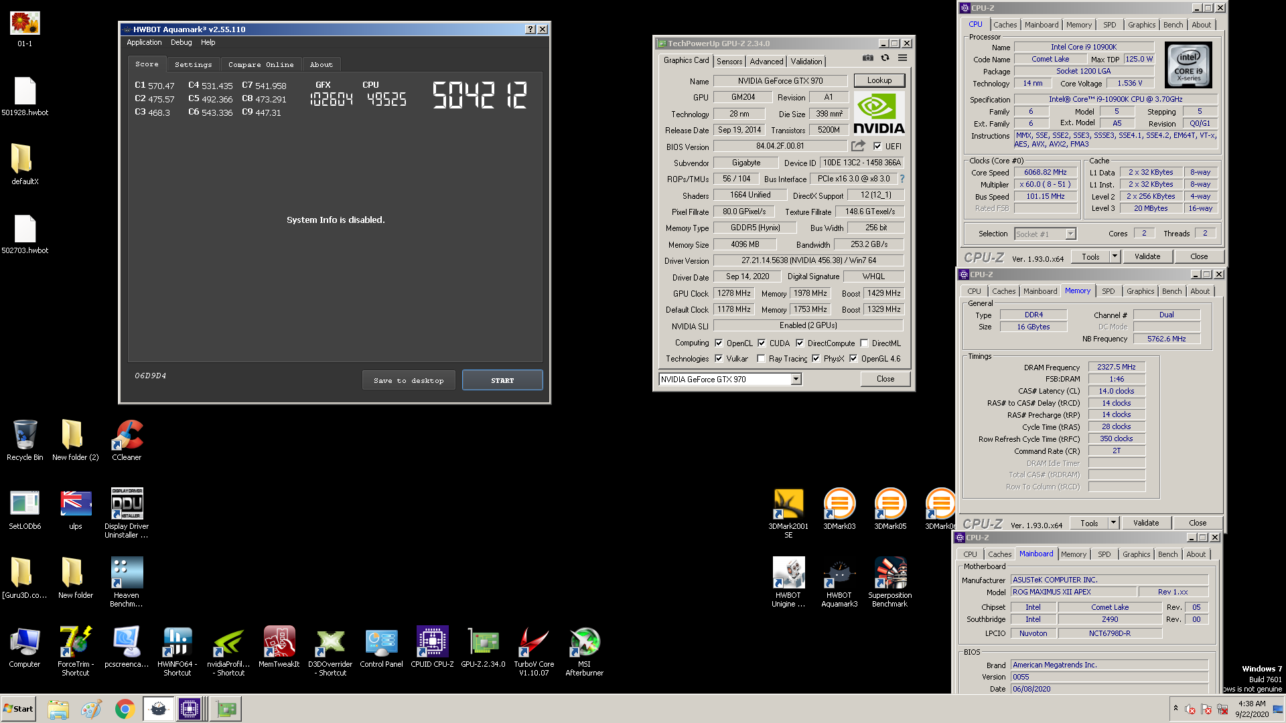Click the NVIDIA logo in GPU-Z
1286x723 pixels.
click(x=879, y=114)
